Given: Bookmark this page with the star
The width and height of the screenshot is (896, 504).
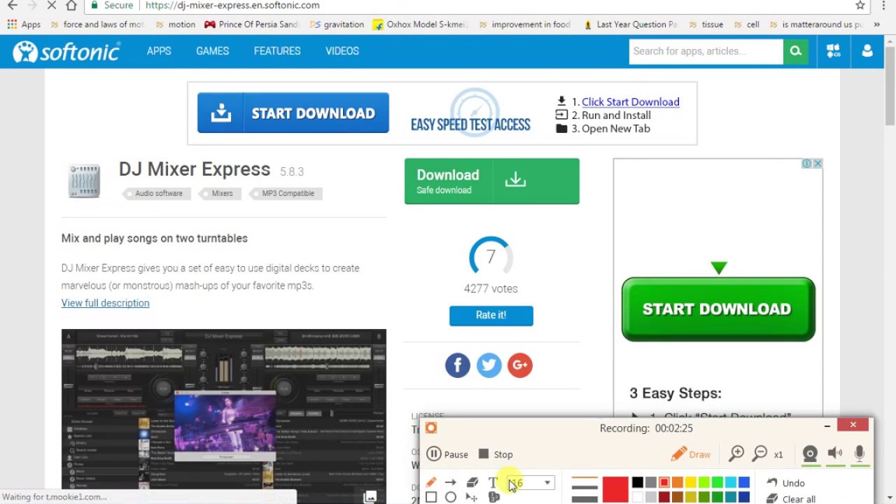Looking at the screenshot, I should (860, 6).
